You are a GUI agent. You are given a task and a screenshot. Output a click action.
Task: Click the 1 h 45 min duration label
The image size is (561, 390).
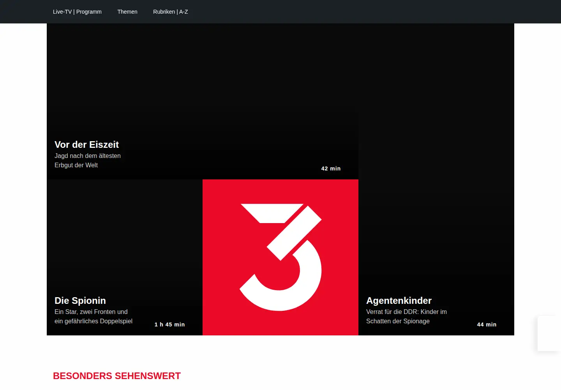(169, 324)
